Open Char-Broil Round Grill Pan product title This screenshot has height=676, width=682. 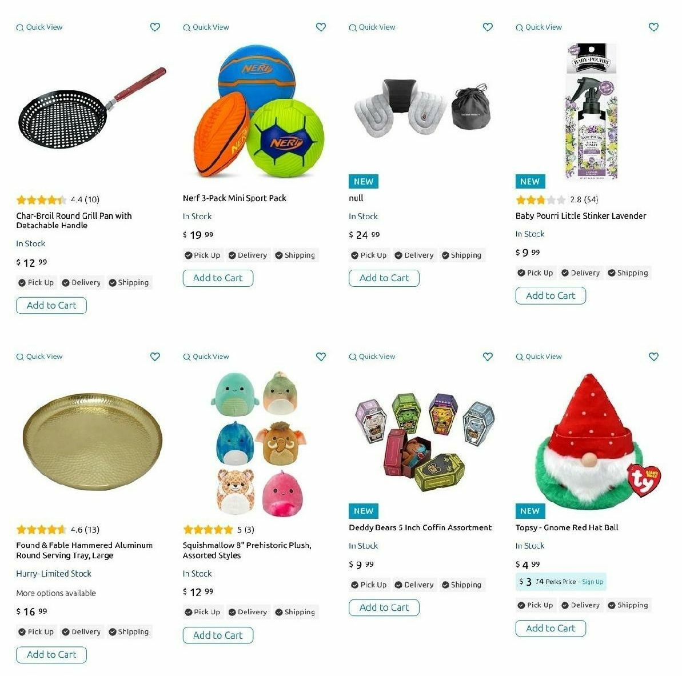tap(74, 221)
